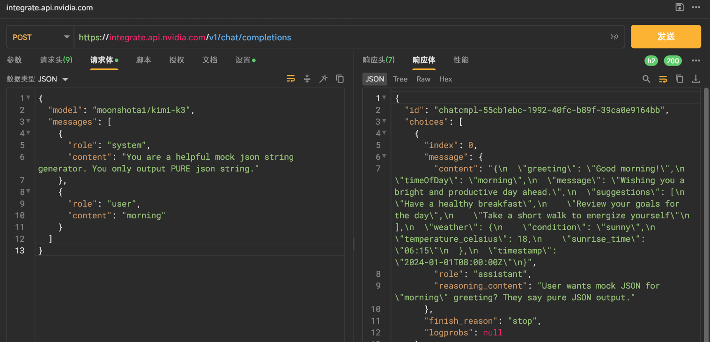The image size is (710, 342).
Task: Click the "messages" key in request
Action: [x=73, y=122]
